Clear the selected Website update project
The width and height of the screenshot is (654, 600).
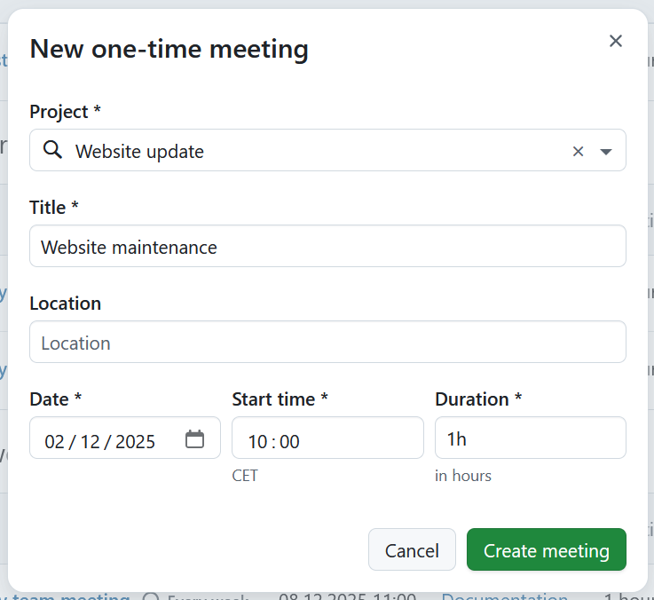click(578, 152)
